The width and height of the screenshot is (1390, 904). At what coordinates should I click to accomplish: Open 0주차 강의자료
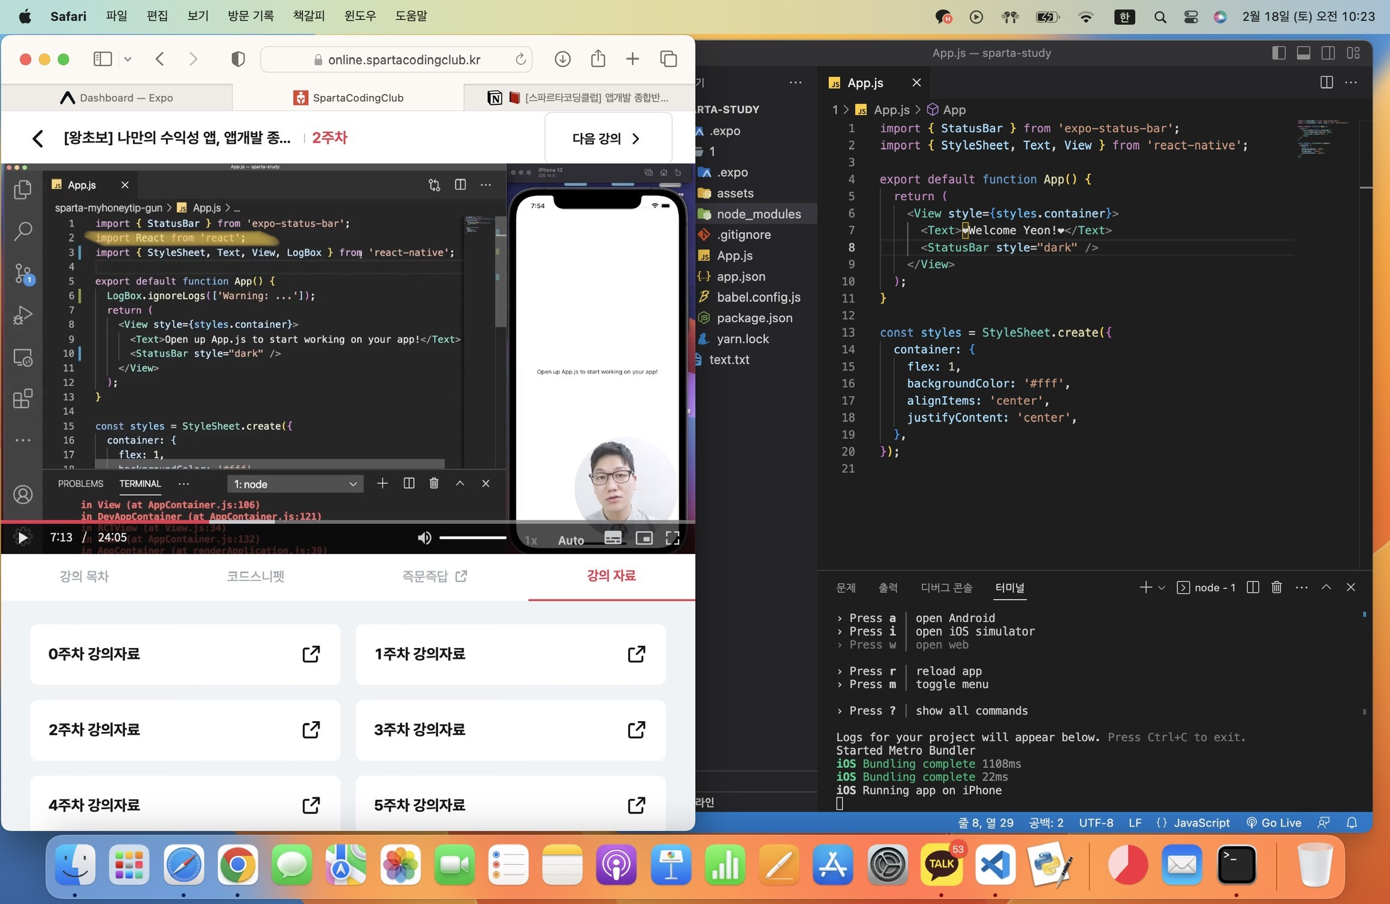point(185,654)
